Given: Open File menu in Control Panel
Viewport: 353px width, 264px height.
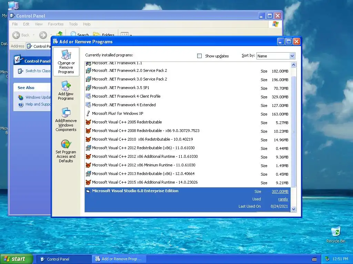Looking at the screenshot, I should 15,24.
